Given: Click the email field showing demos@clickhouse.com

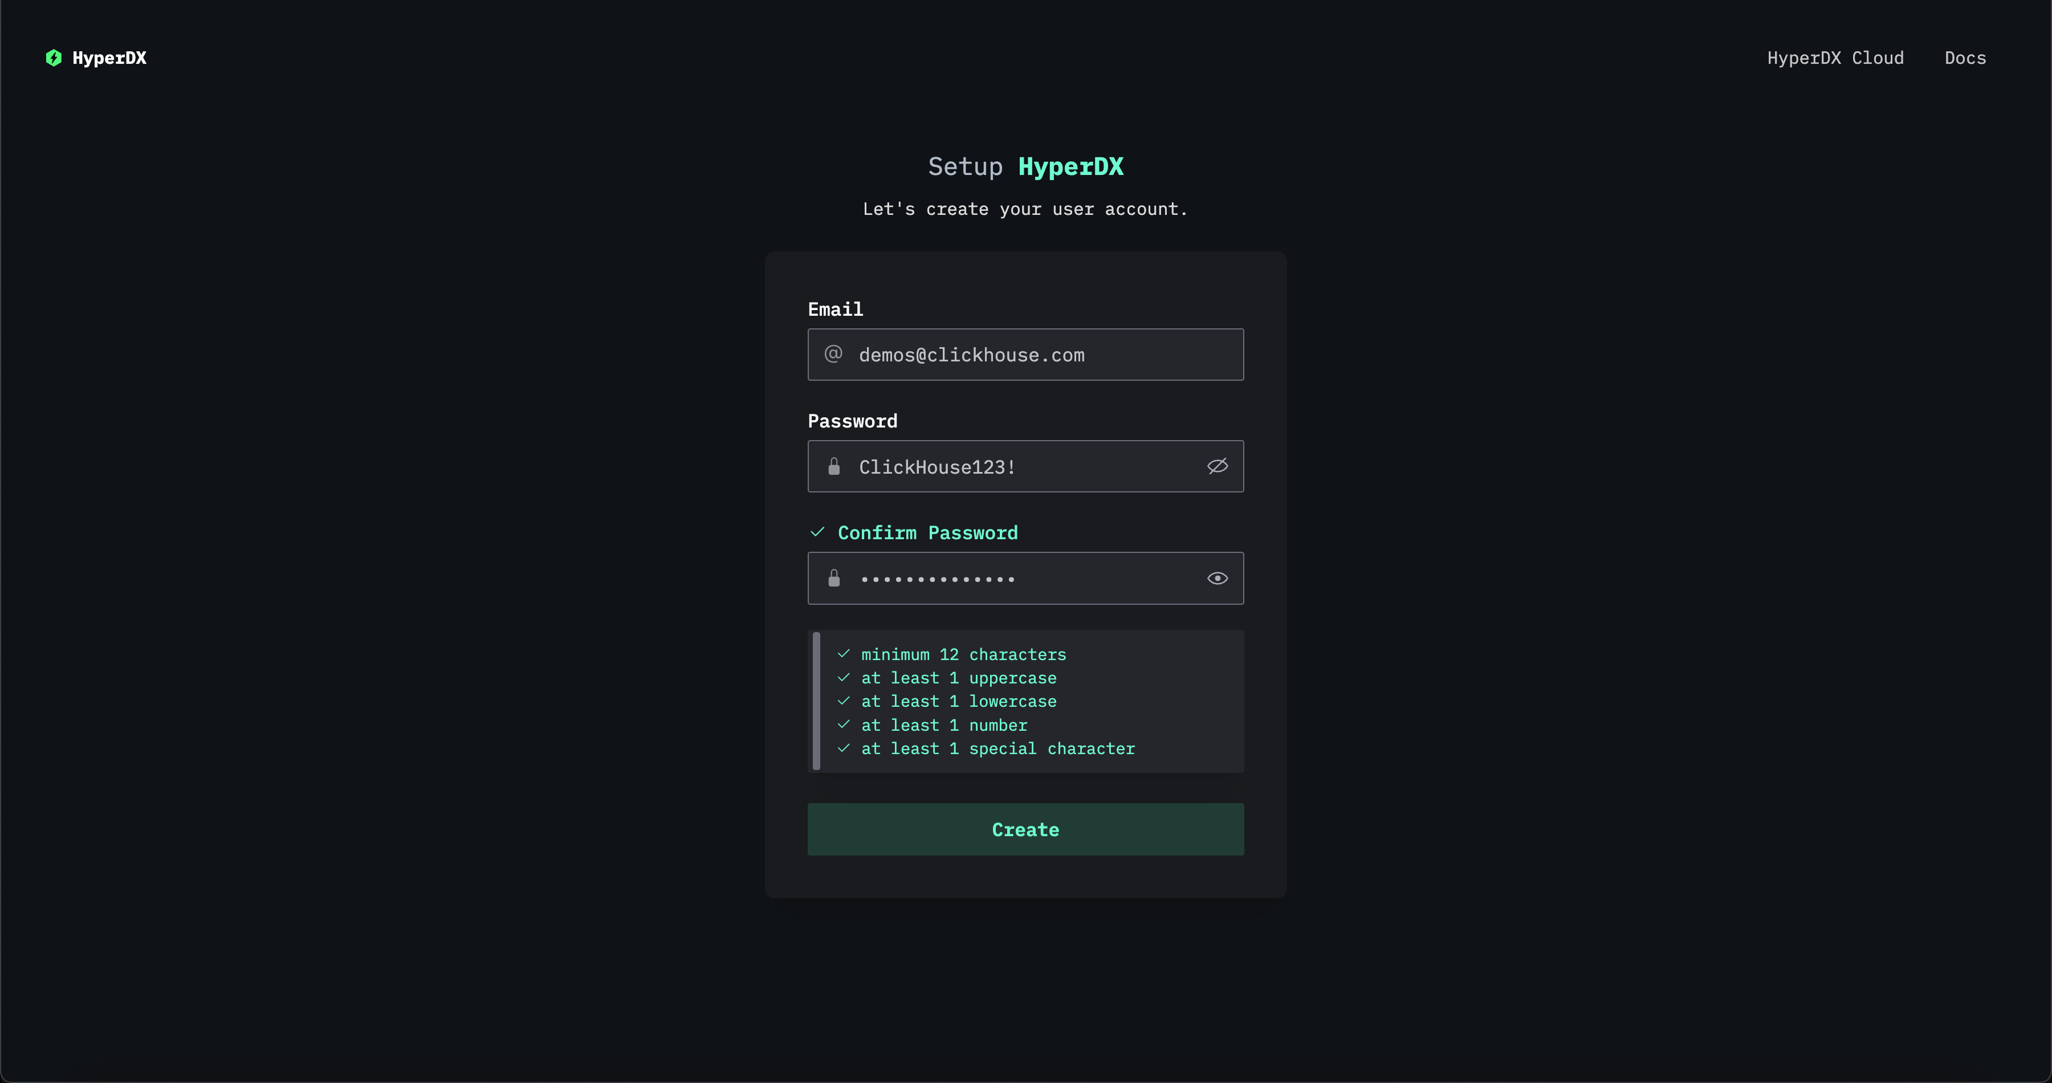Looking at the screenshot, I should tap(1025, 355).
